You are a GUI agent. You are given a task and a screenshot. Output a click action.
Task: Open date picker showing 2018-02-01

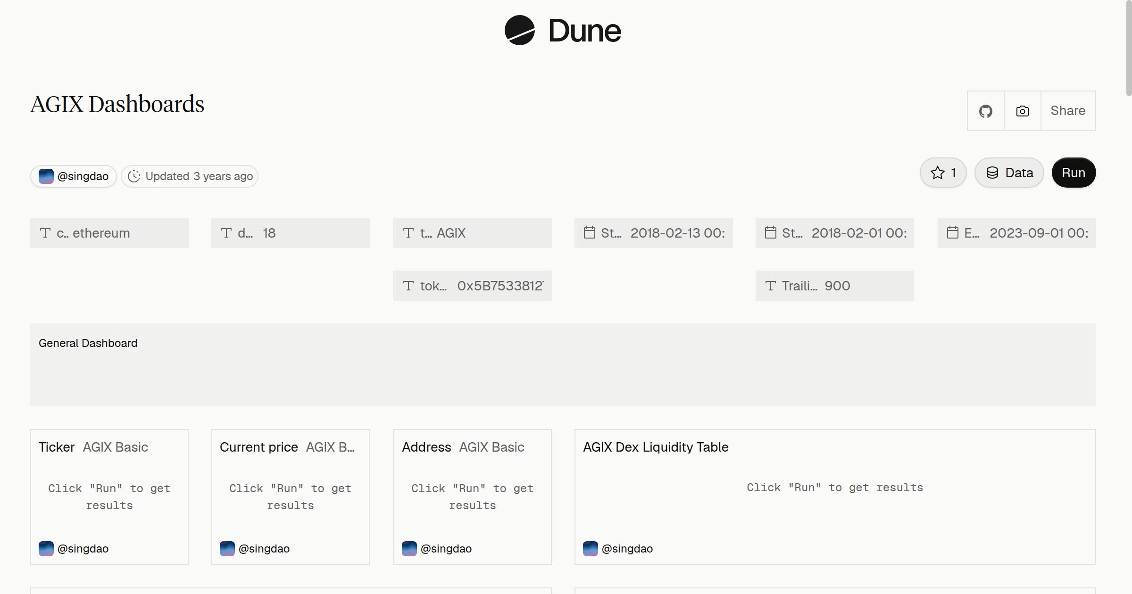coord(835,233)
